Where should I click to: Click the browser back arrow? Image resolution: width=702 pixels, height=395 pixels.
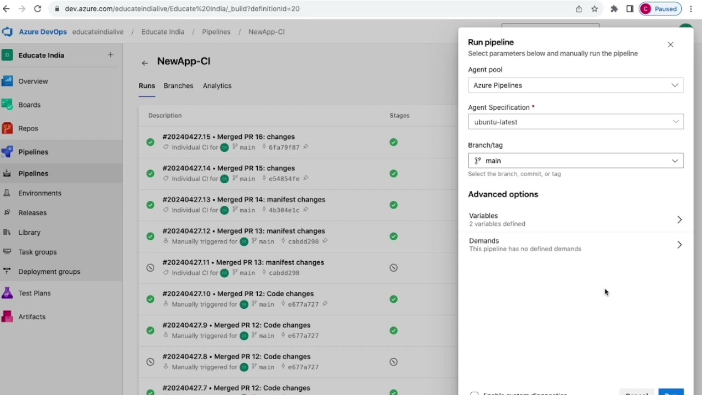pos(7,9)
